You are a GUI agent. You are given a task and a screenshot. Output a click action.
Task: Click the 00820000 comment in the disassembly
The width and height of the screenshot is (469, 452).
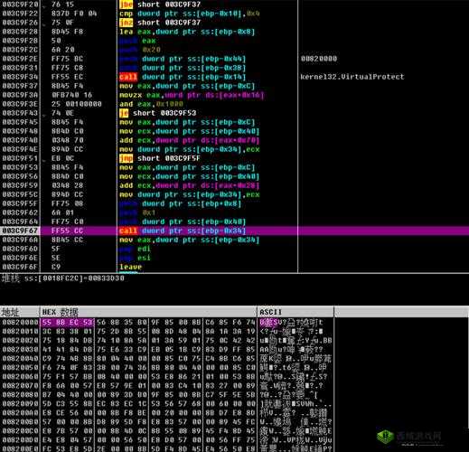(319, 59)
